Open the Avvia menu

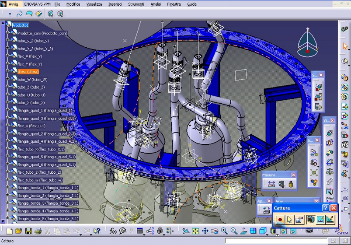point(14,4)
